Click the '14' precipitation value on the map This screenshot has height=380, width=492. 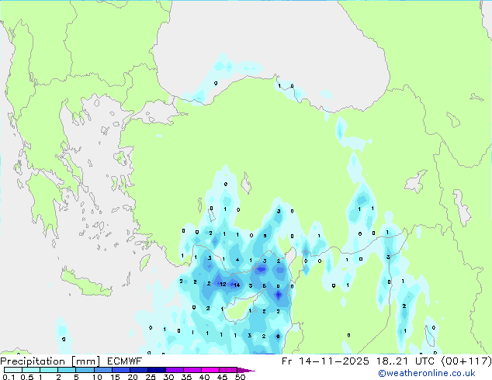(237, 285)
